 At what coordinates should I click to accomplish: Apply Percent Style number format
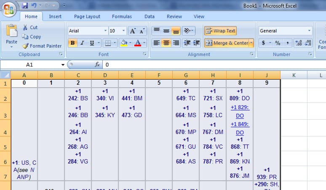click(x=278, y=43)
